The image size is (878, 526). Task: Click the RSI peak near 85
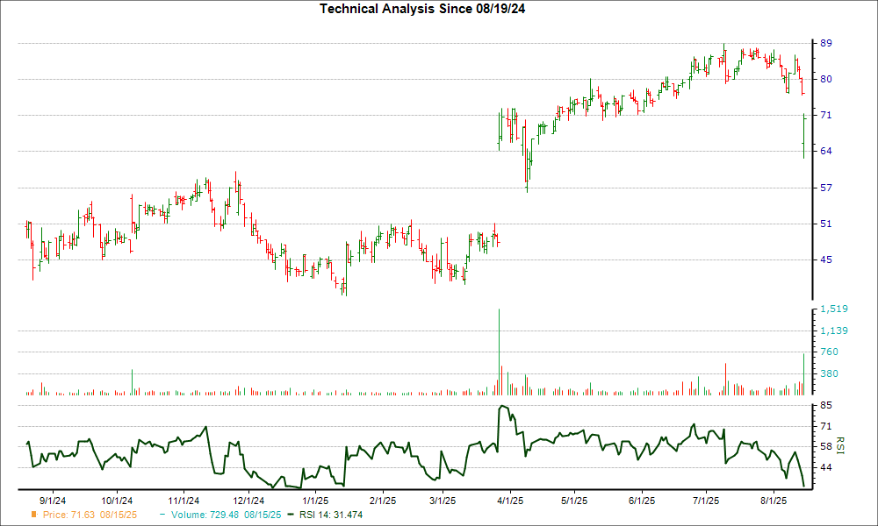tap(502, 407)
